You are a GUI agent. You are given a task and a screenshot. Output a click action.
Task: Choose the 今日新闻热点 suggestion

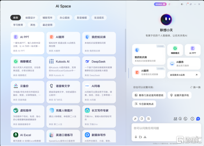pyautogui.click(x=144, y=104)
